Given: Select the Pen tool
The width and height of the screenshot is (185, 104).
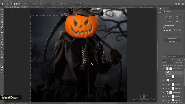Looking at the screenshot, I should [2, 47].
